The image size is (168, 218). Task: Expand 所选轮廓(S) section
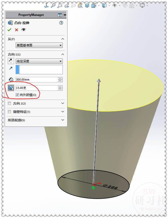63,120
